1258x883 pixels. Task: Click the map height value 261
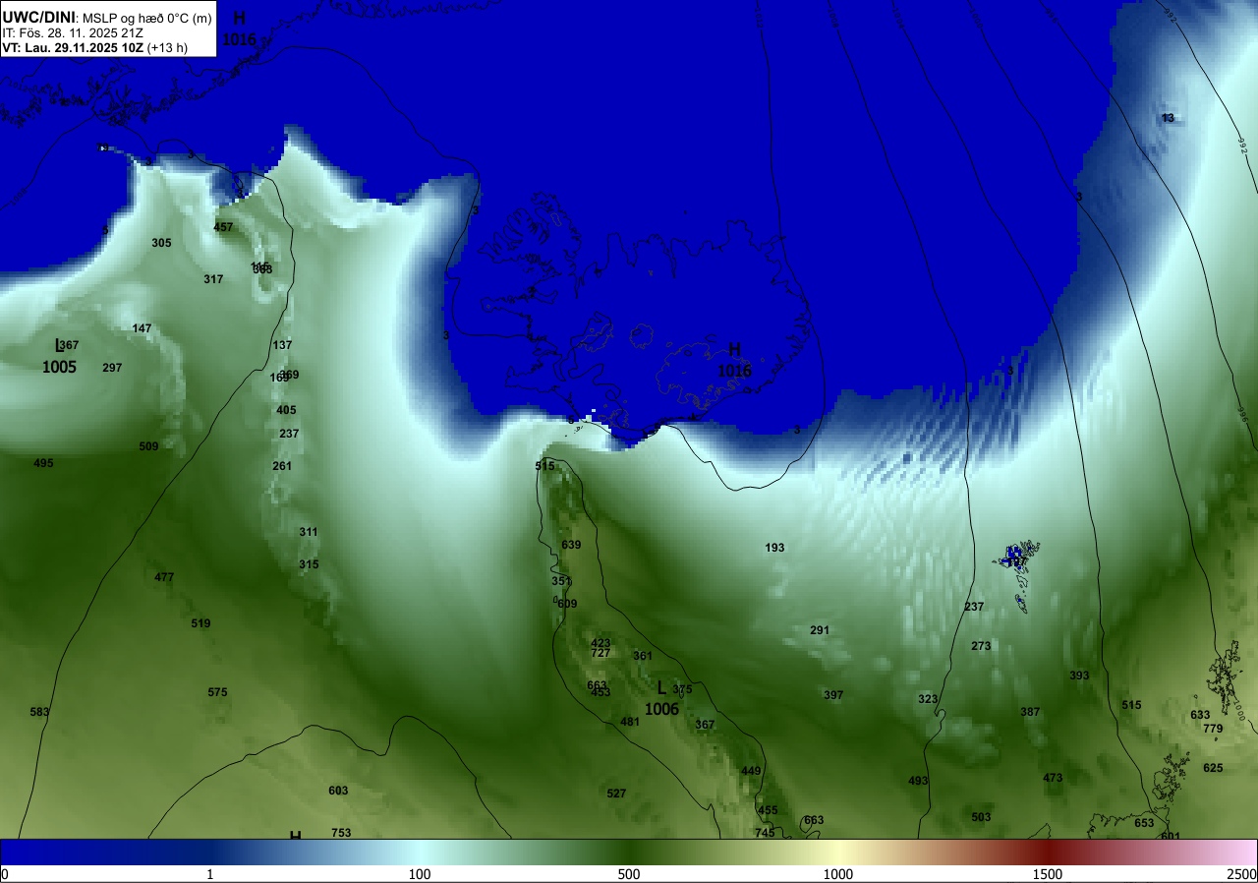(282, 466)
